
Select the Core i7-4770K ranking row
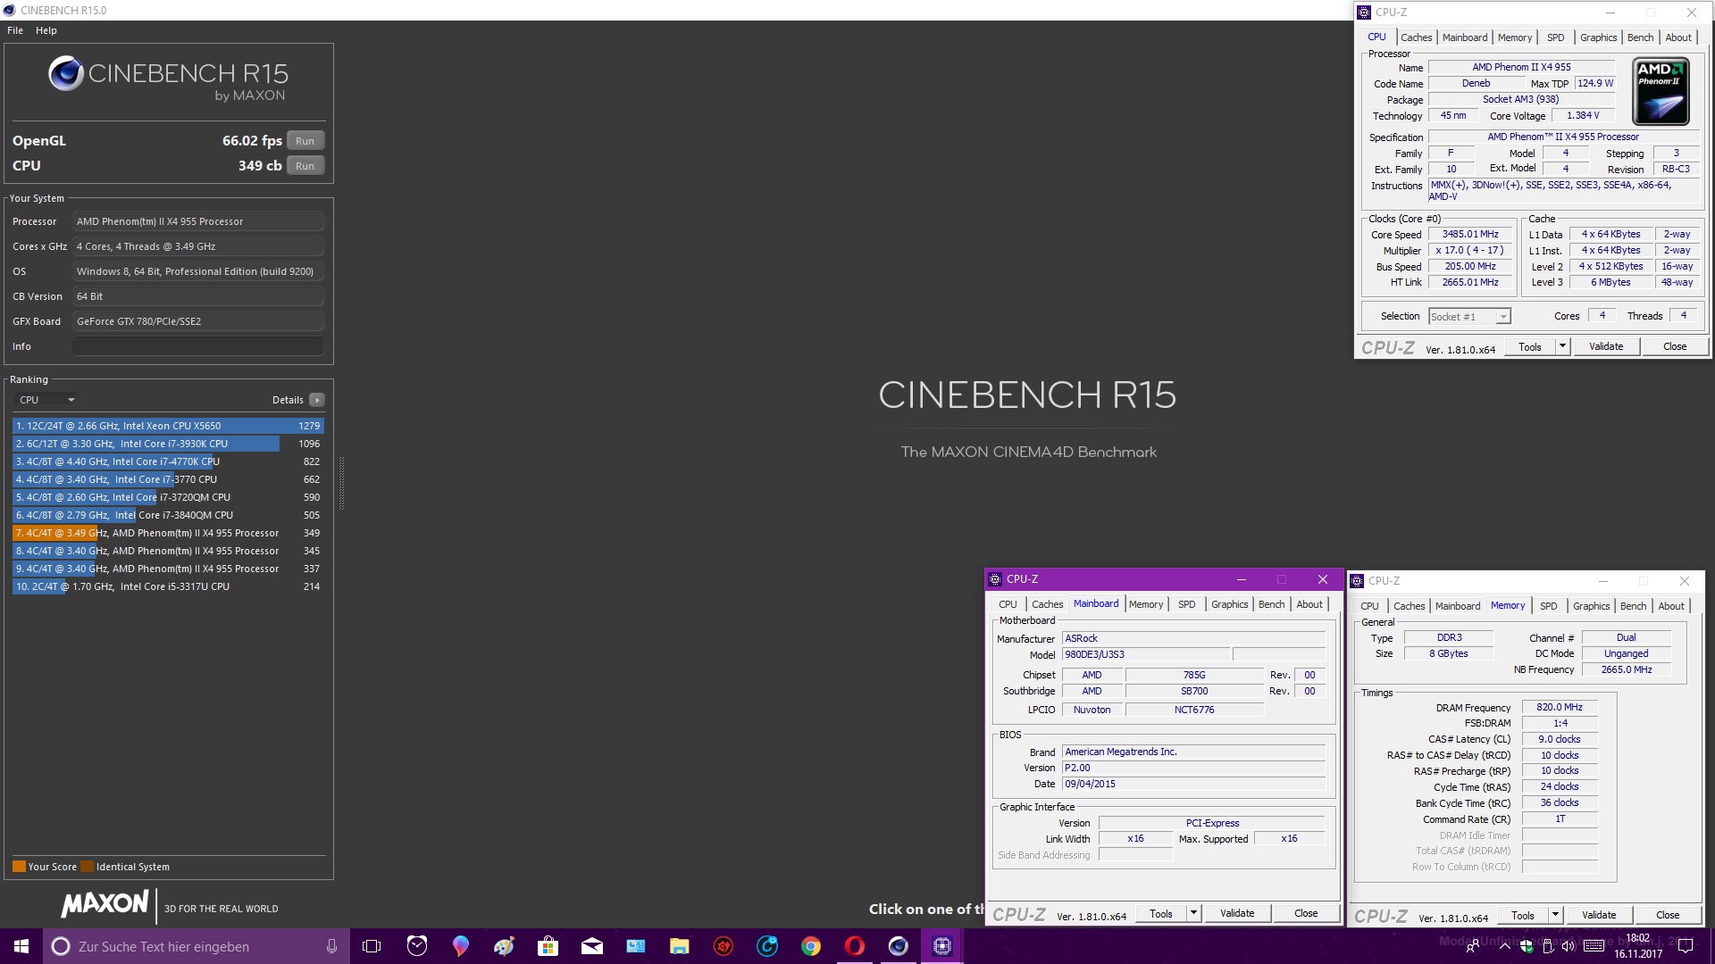[x=168, y=461]
